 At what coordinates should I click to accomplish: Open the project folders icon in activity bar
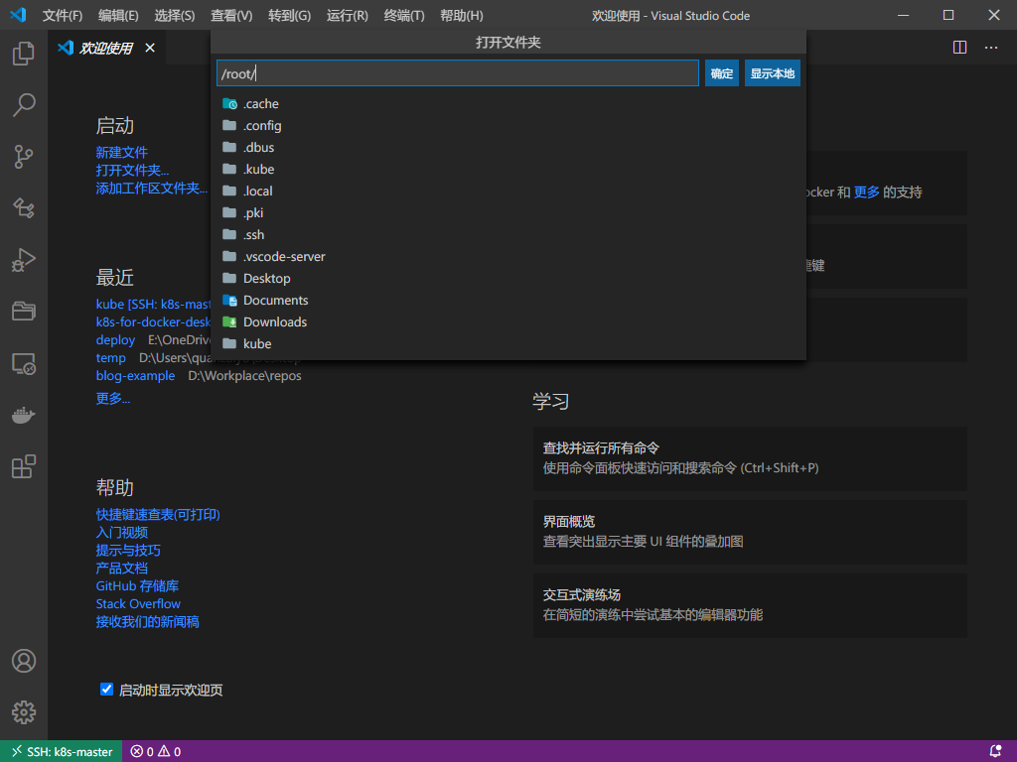24,312
